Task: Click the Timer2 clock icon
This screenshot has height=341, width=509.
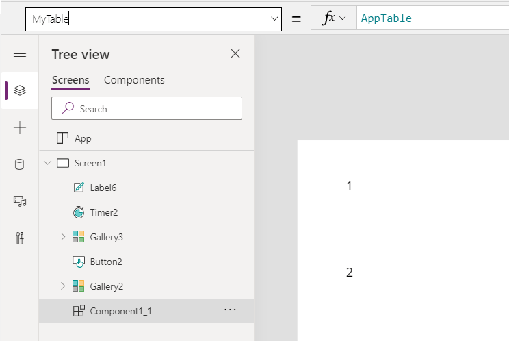Action: [79, 212]
